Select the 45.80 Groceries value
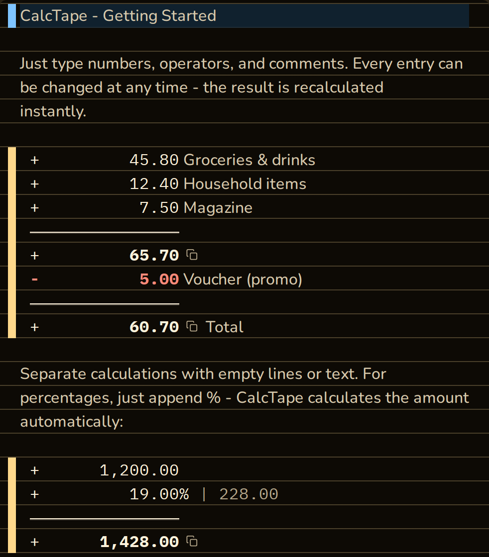The image size is (489, 557). coord(154,160)
